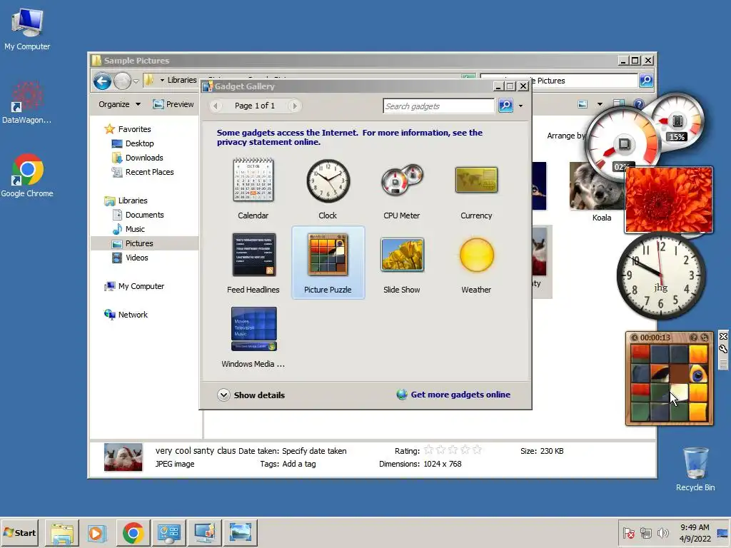731x548 pixels.
Task: Shuffle the Picture Puzzle tiles
Action: click(x=704, y=338)
